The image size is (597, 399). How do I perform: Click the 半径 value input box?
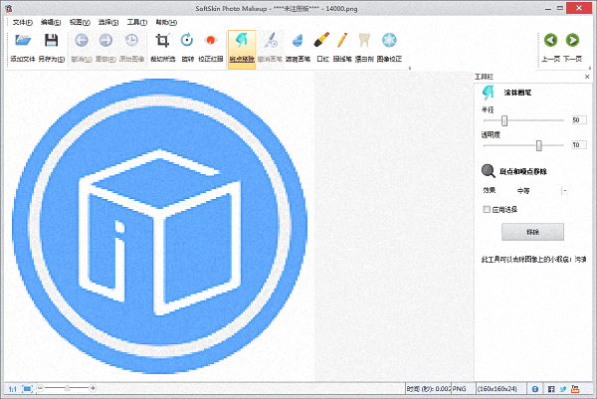pyautogui.click(x=576, y=120)
